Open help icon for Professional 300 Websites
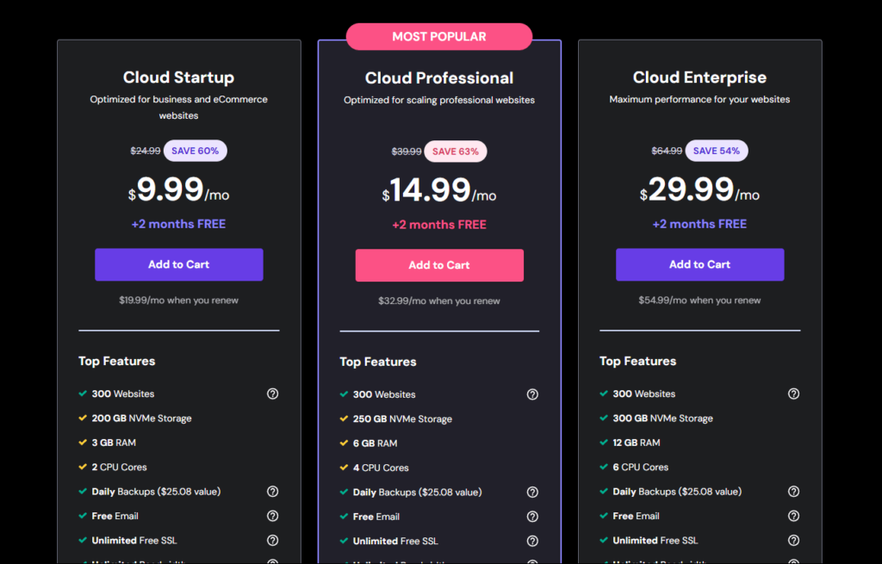 point(532,394)
